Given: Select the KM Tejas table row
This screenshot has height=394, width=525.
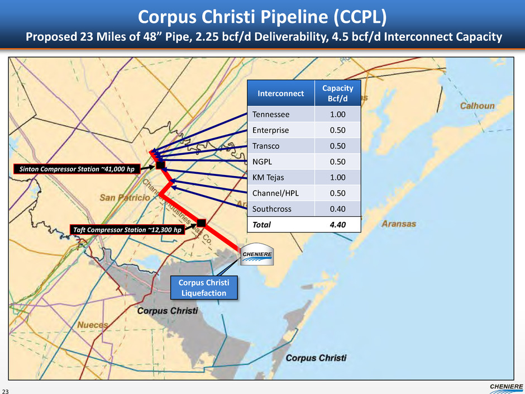Looking at the screenshot, I should [x=304, y=178].
